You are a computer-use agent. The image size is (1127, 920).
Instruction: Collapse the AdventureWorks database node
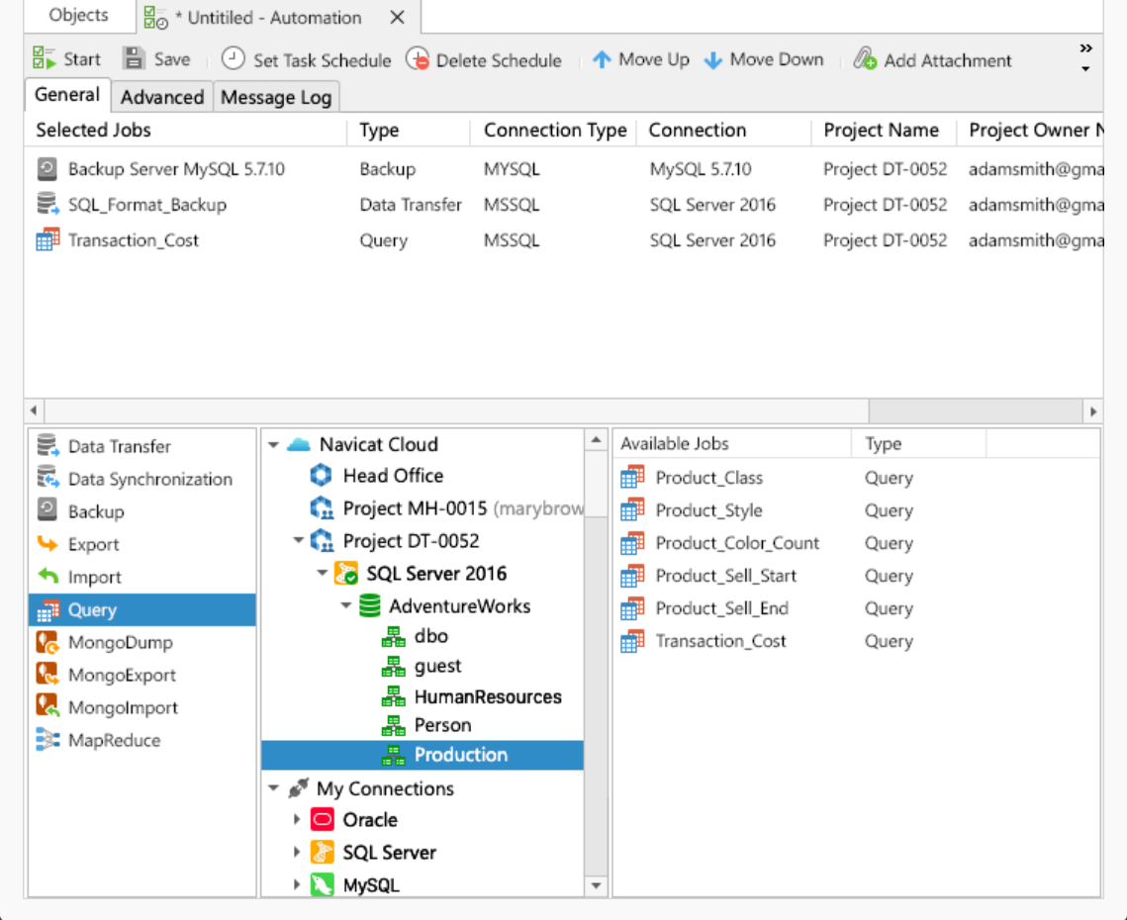346,606
